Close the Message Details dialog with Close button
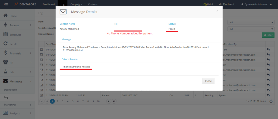This screenshot has width=278, height=119. 208,81
